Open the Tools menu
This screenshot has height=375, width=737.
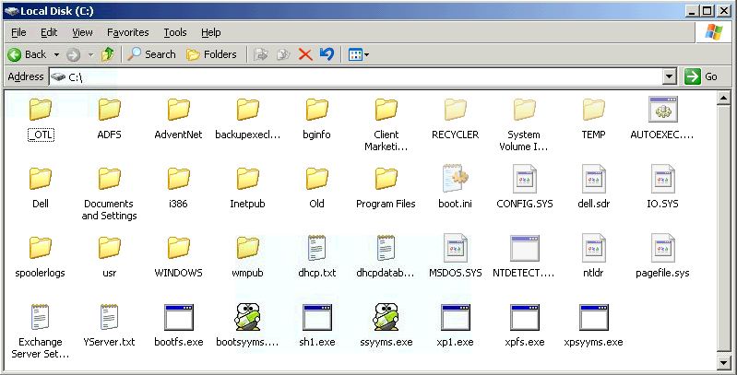(175, 32)
